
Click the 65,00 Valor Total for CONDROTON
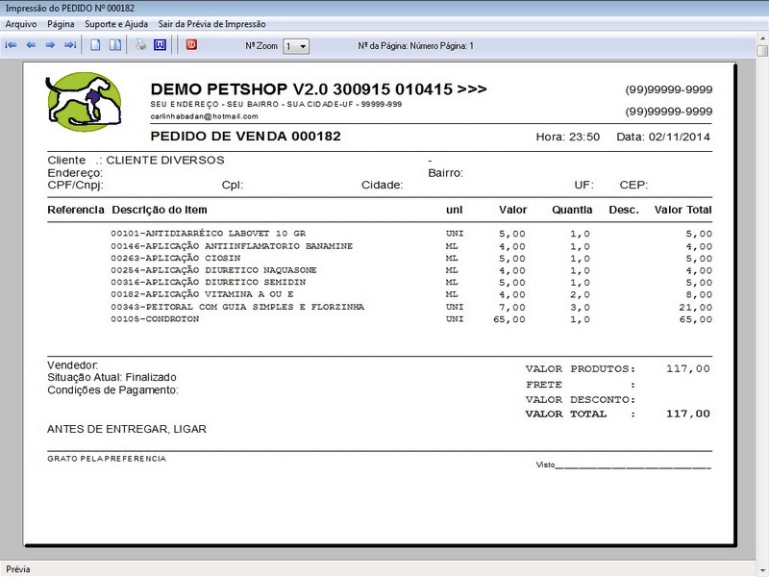point(695,319)
